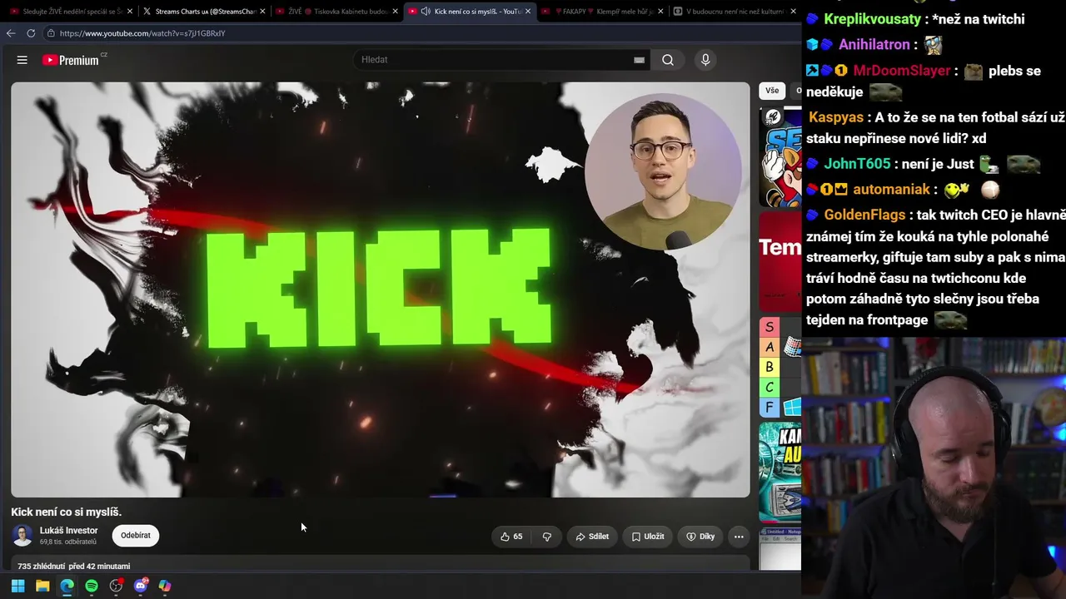Open Discord from the taskbar

pyautogui.click(x=141, y=586)
